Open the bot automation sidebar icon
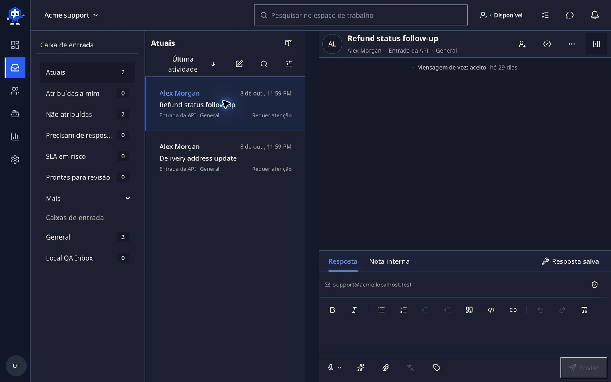Screen dimensions: 611x382 15,114
